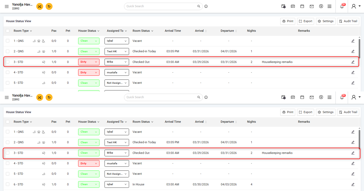Click the yellow back arrow icon in the lower view
Image resolution: width=364 pixels, height=191 pixels.
(x=49, y=97)
